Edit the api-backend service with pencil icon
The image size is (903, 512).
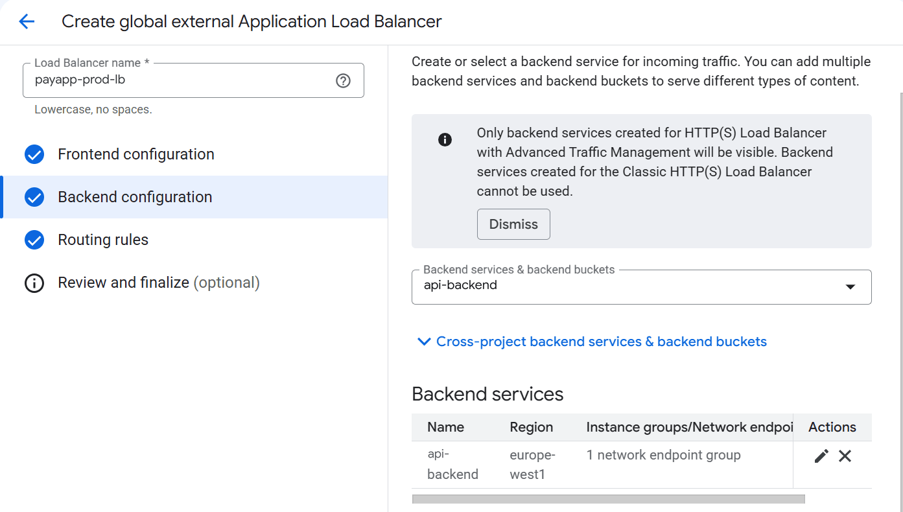[821, 456]
